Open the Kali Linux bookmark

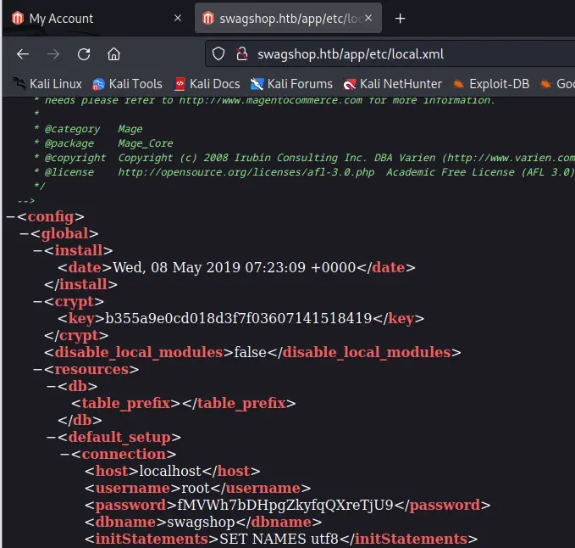(47, 84)
